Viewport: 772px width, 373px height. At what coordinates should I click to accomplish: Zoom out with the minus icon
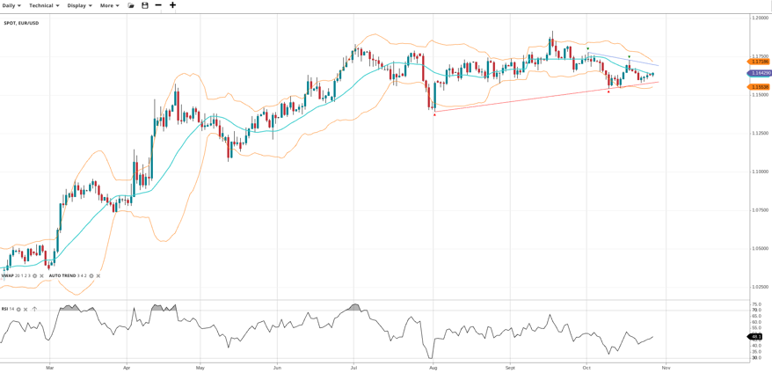tap(158, 5)
